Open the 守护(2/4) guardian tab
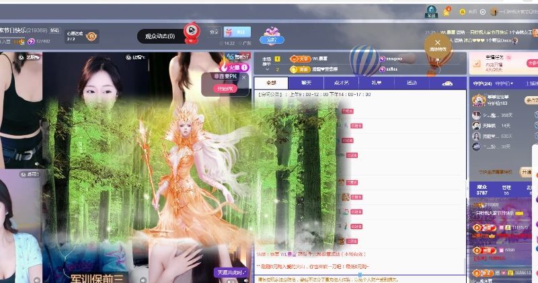Viewport: 538px width, 283px height. point(481,83)
